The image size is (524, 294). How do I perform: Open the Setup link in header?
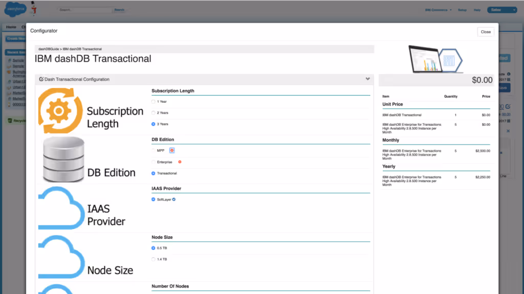(x=462, y=10)
